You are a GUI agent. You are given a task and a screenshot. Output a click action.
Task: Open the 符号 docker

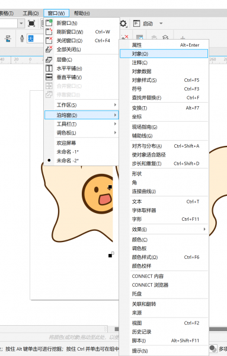tap(164, 89)
